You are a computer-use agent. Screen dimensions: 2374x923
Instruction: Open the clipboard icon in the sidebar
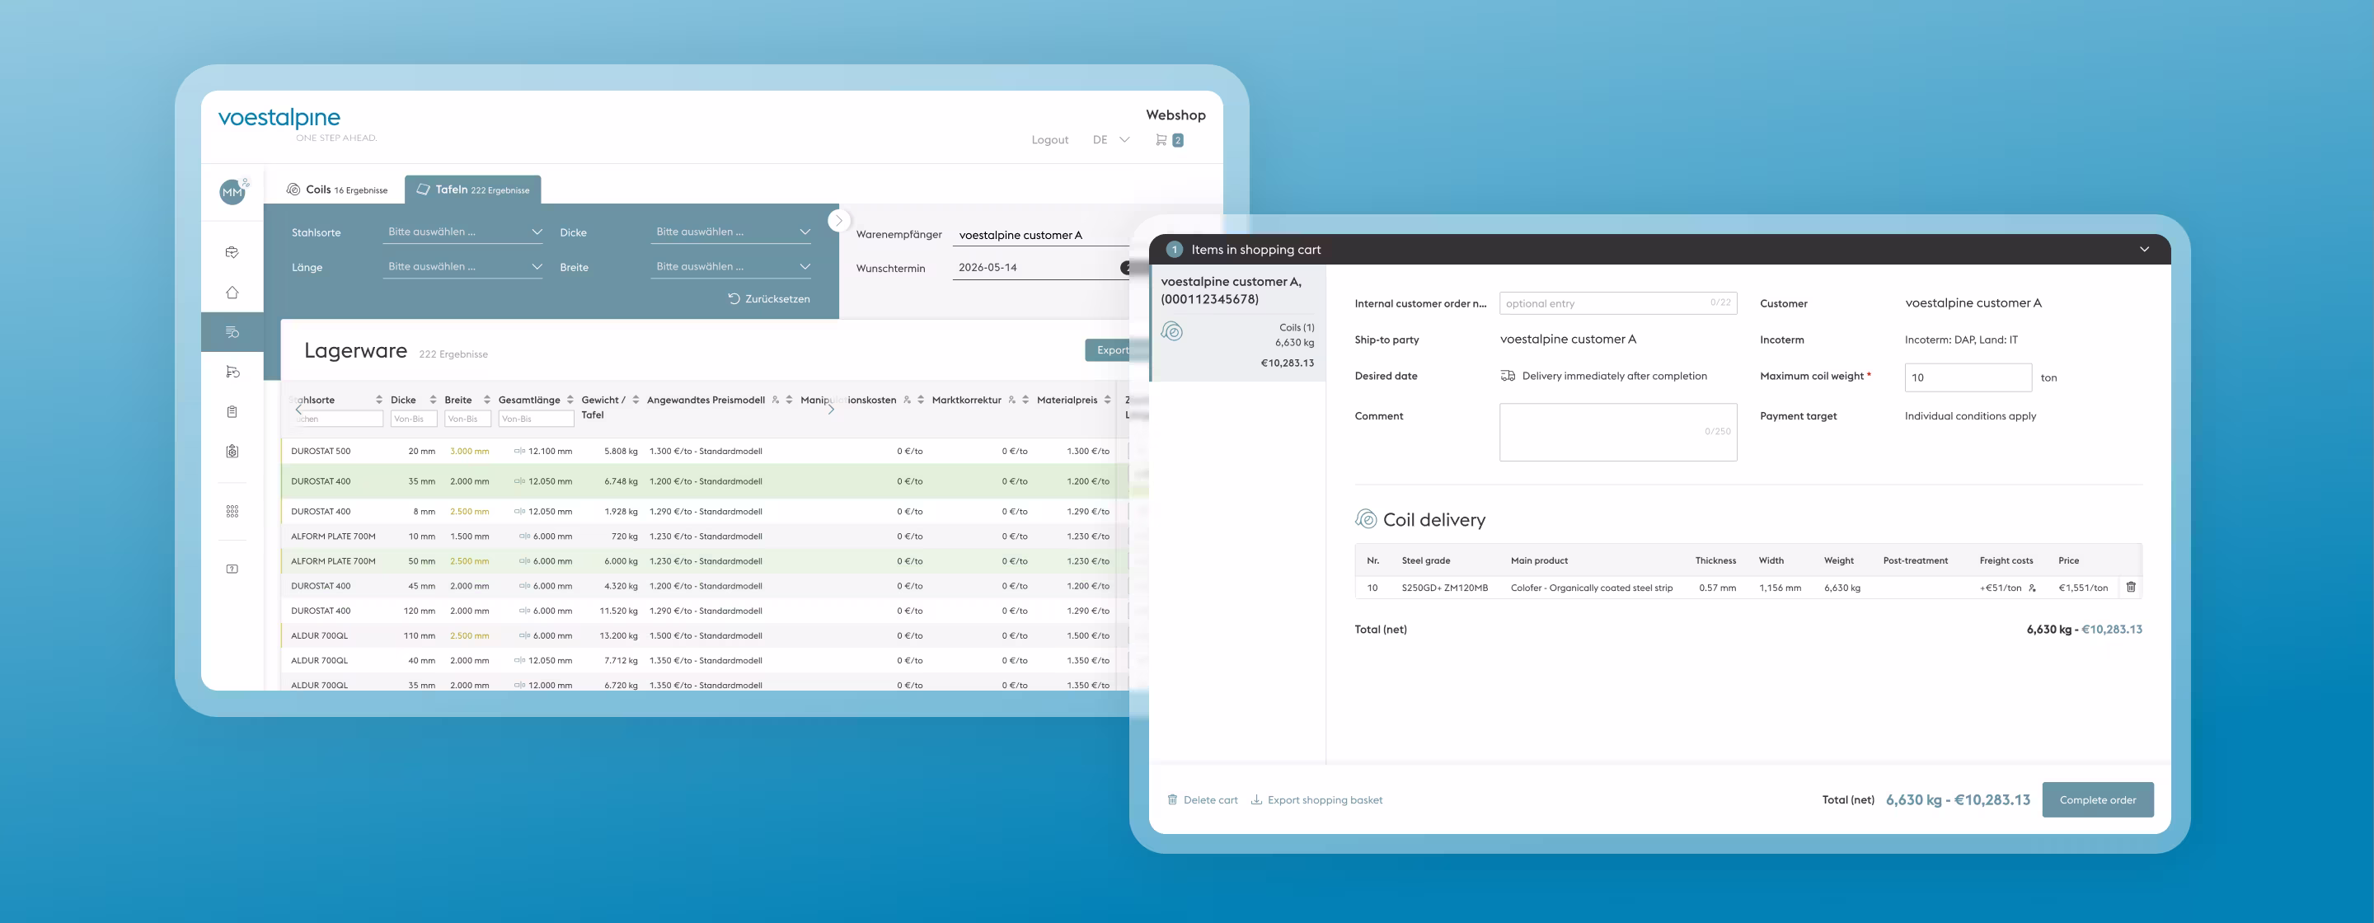coord(232,412)
